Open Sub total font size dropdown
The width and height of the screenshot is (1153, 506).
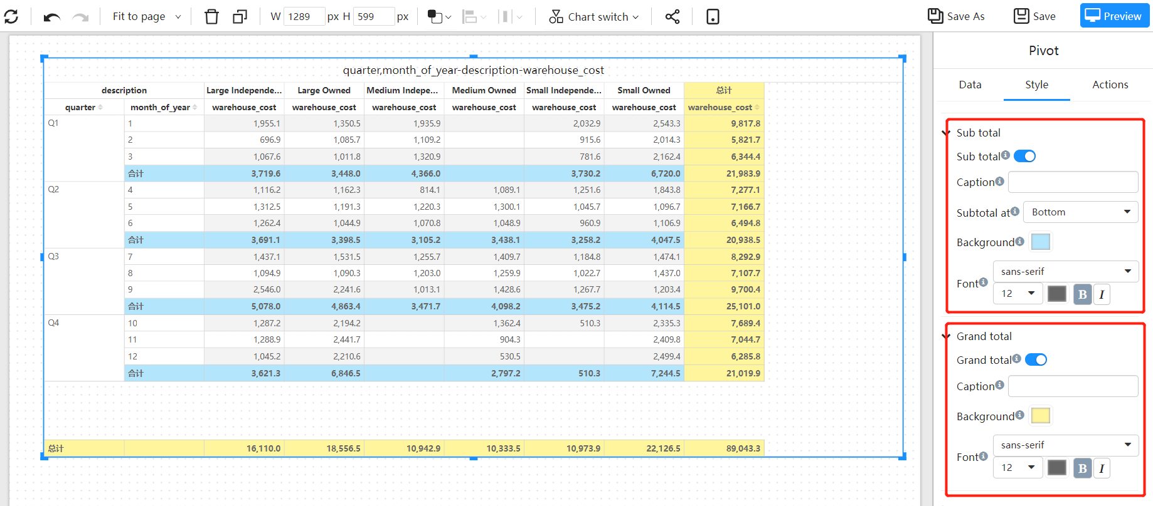click(1018, 293)
